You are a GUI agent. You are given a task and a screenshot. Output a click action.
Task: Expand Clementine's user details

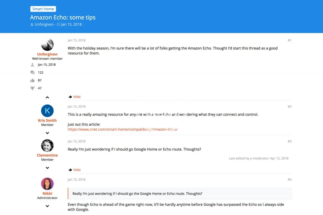47,168
